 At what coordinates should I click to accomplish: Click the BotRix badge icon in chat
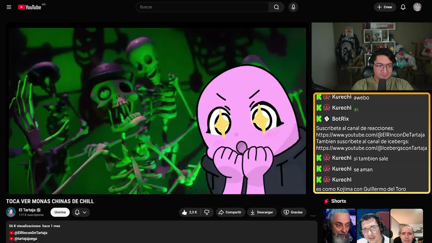coord(327,119)
